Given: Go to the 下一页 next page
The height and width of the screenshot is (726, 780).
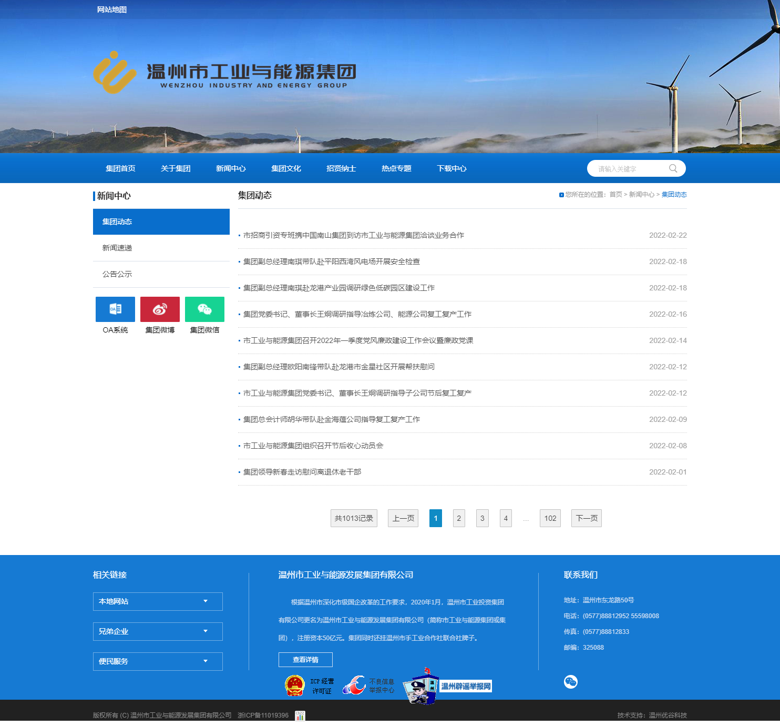Looking at the screenshot, I should (x=586, y=518).
